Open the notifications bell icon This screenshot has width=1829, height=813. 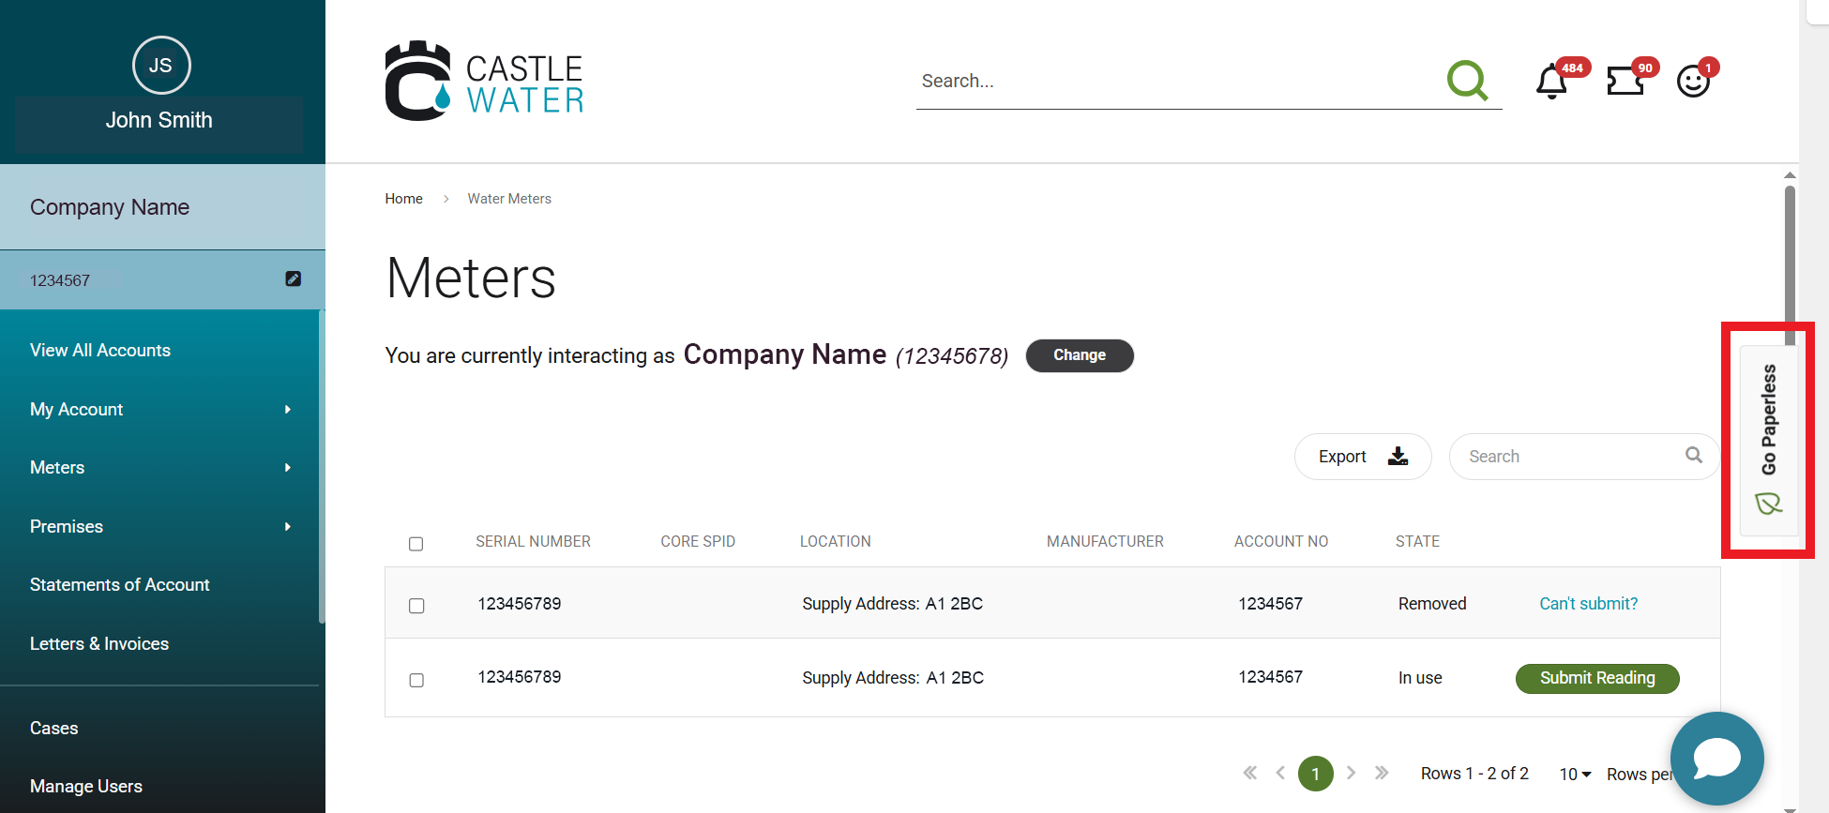pyautogui.click(x=1551, y=83)
